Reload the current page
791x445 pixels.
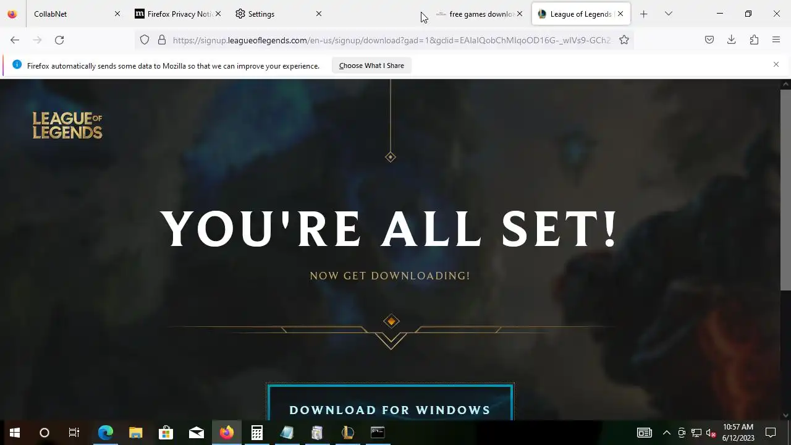tap(59, 40)
